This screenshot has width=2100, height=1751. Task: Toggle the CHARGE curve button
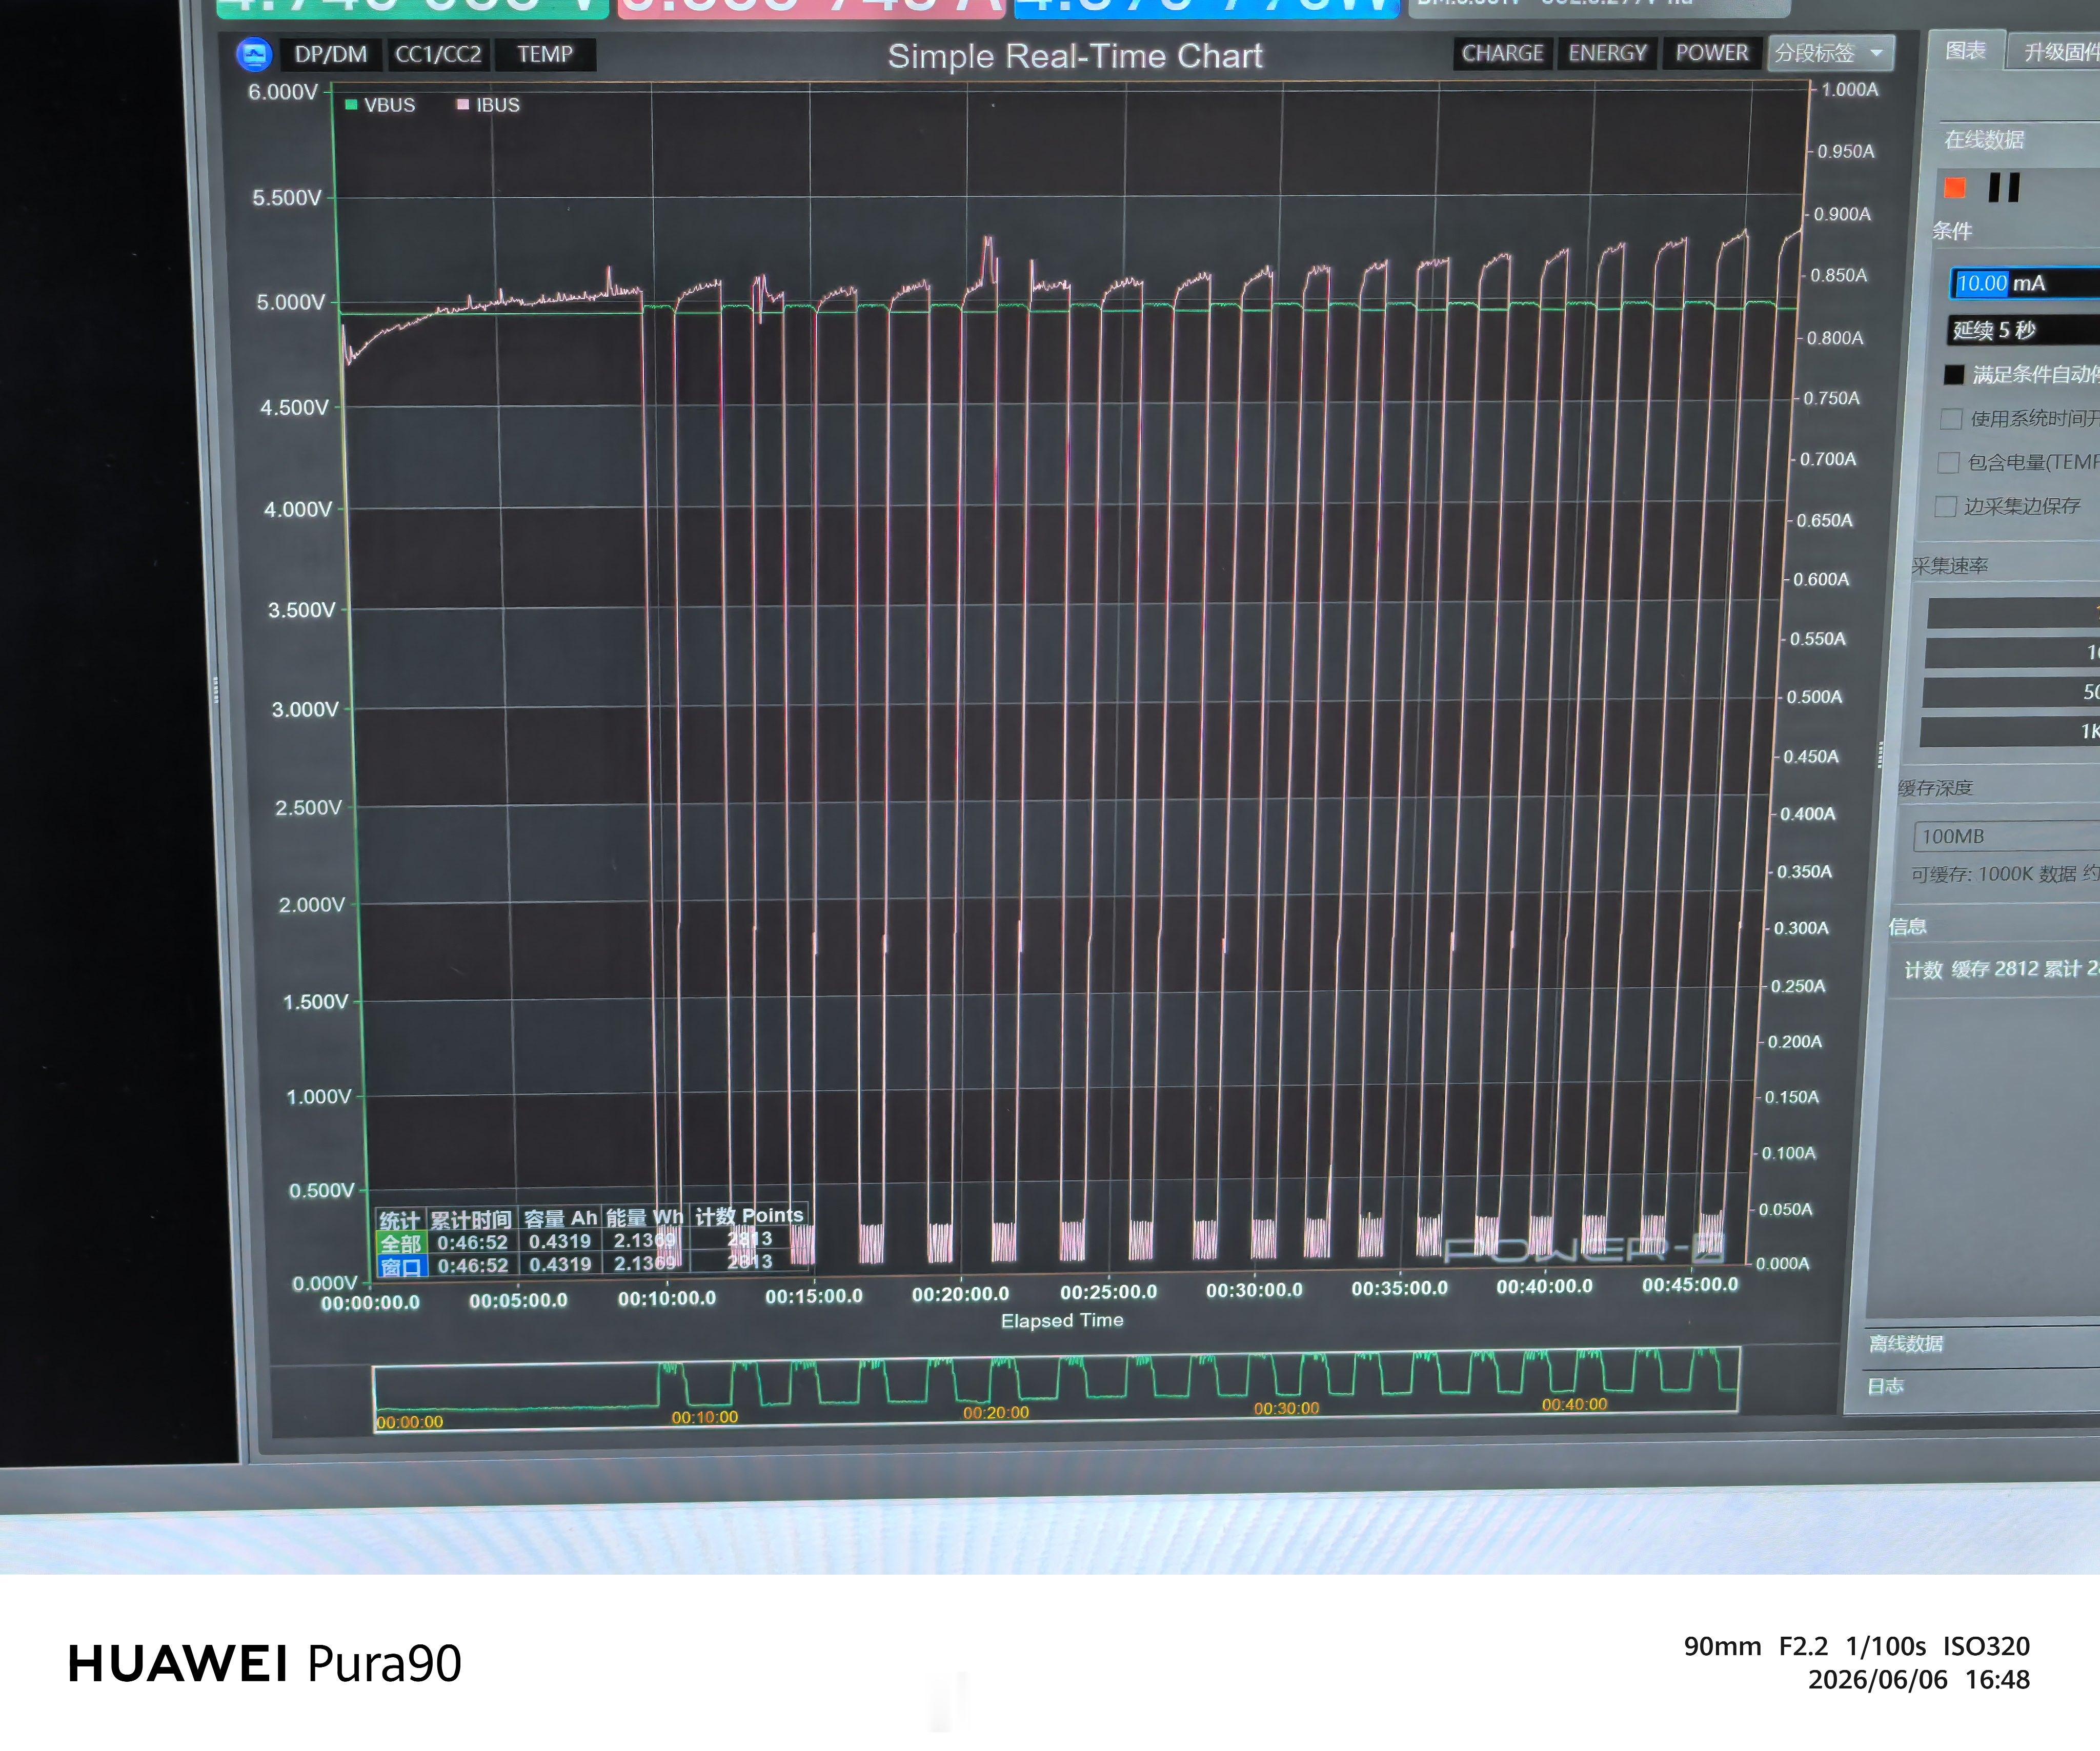(x=1502, y=53)
